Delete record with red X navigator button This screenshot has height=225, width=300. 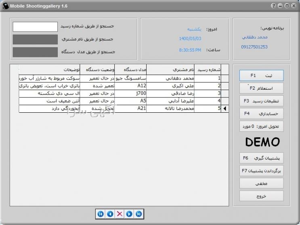tap(120, 214)
